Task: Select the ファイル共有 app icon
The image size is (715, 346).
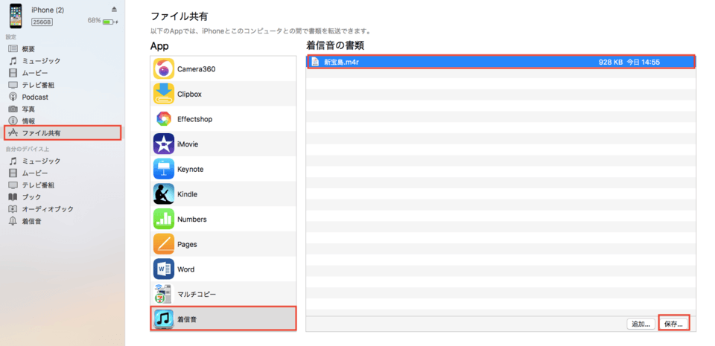Action: 13,133
